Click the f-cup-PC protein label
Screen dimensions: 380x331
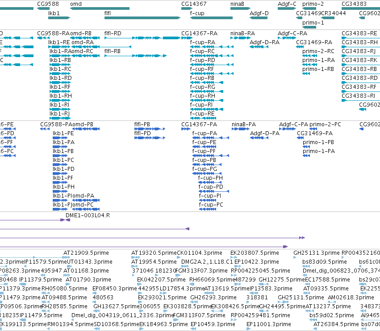tap(211, 205)
